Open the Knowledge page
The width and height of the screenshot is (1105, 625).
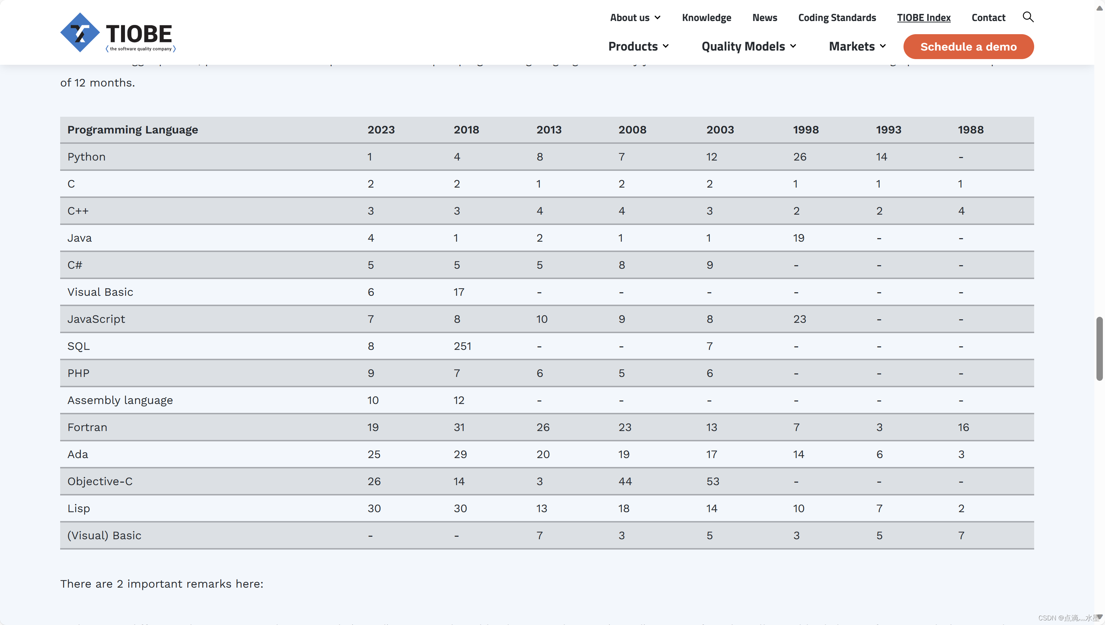[706, 17]
